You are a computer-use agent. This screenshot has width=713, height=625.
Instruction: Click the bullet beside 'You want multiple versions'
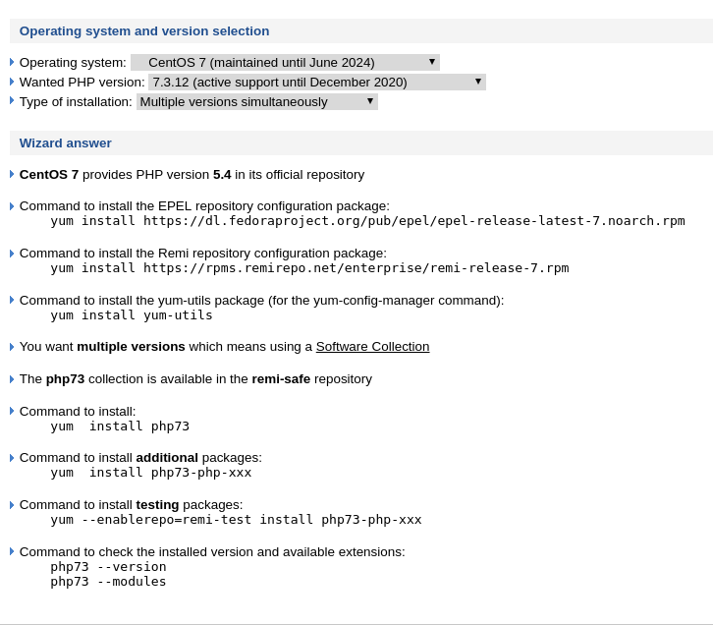(12, 347)
